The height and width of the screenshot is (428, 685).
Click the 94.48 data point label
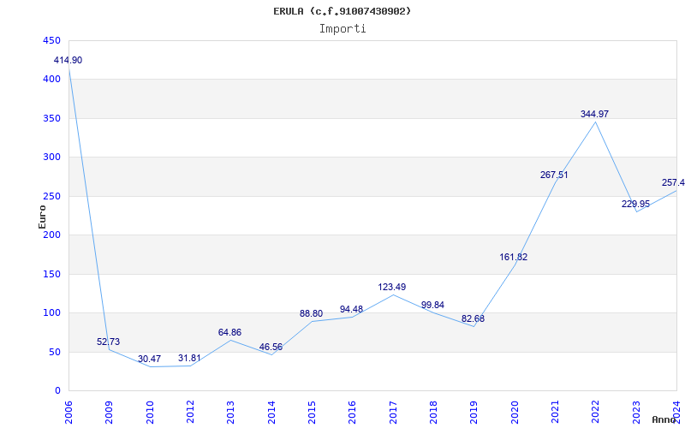[x=351, y=309]
